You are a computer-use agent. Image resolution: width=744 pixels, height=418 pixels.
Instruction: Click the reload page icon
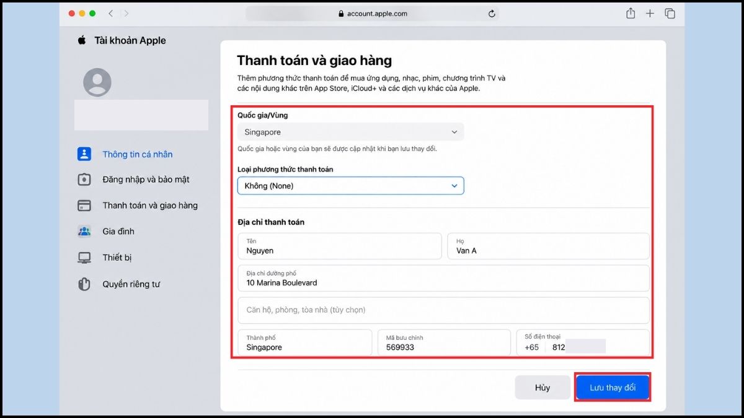492,14
